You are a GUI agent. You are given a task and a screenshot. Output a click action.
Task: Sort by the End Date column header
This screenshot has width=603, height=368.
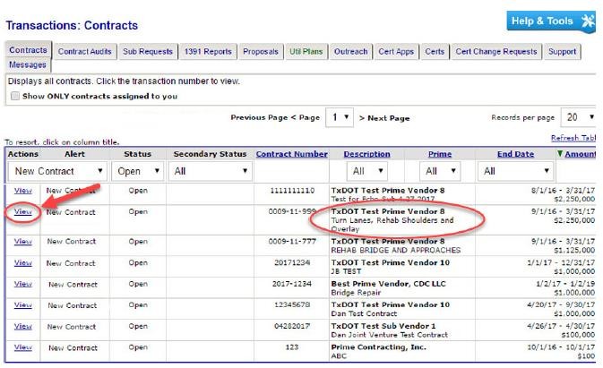click(515, 154)
